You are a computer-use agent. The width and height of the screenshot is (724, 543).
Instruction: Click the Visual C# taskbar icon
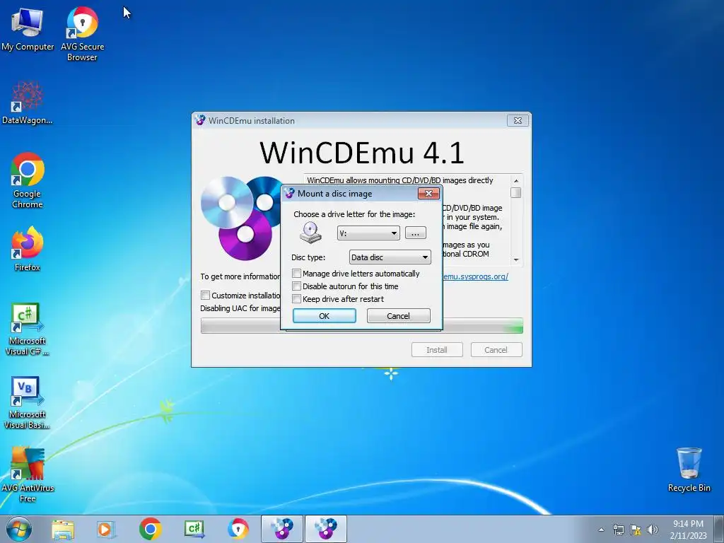point(194,529)
